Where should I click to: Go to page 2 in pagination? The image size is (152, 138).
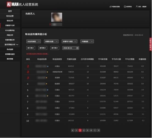[84, 130]
